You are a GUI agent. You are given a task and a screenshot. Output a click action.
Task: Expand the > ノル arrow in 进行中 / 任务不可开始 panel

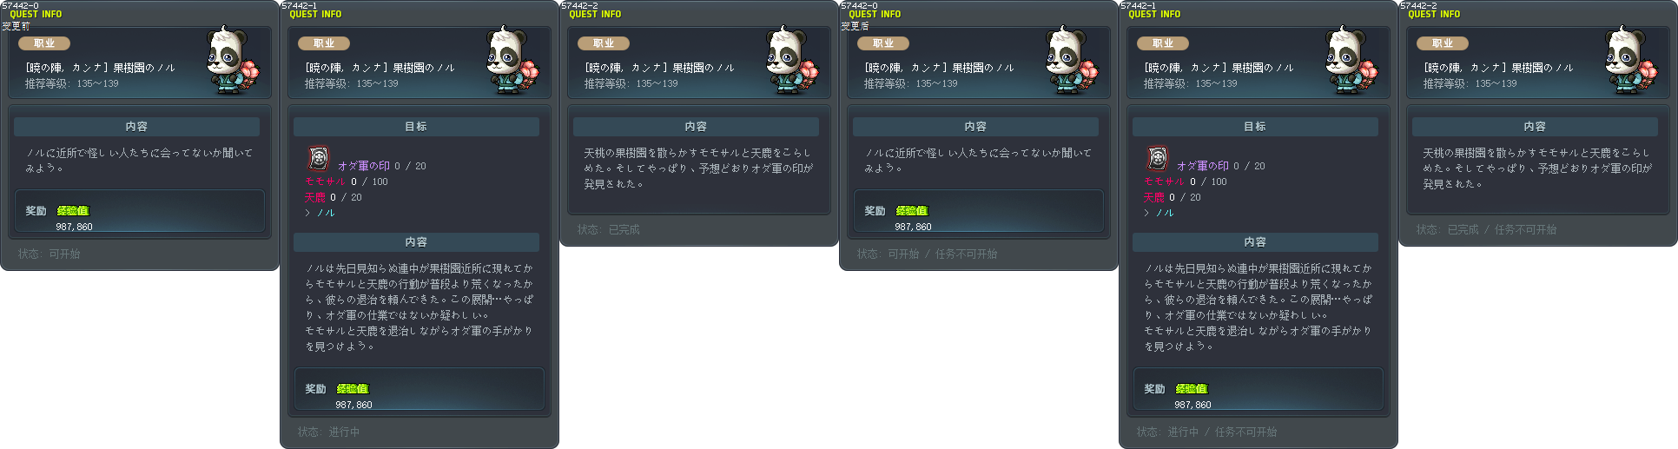[1159, 213]
